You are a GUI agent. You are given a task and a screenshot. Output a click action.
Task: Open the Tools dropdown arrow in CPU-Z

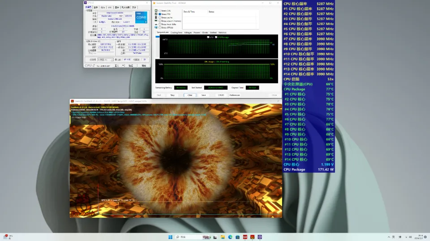(123, 66)
